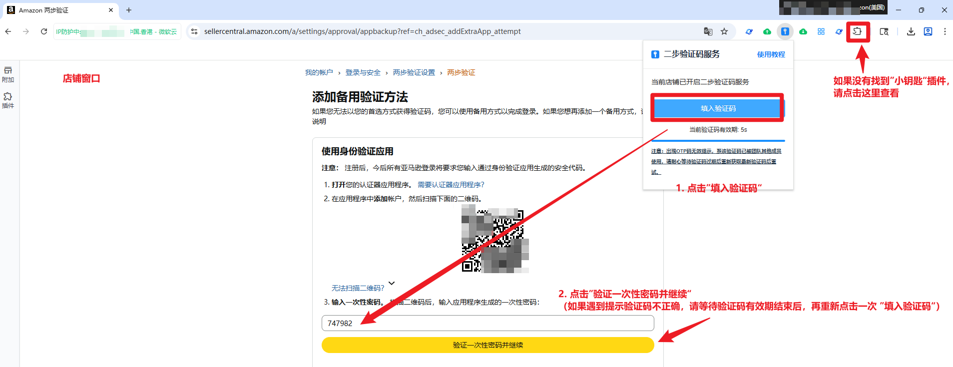Click the verification code validity progress bar
Screen dimensions: 953x367
coord(718,141)
